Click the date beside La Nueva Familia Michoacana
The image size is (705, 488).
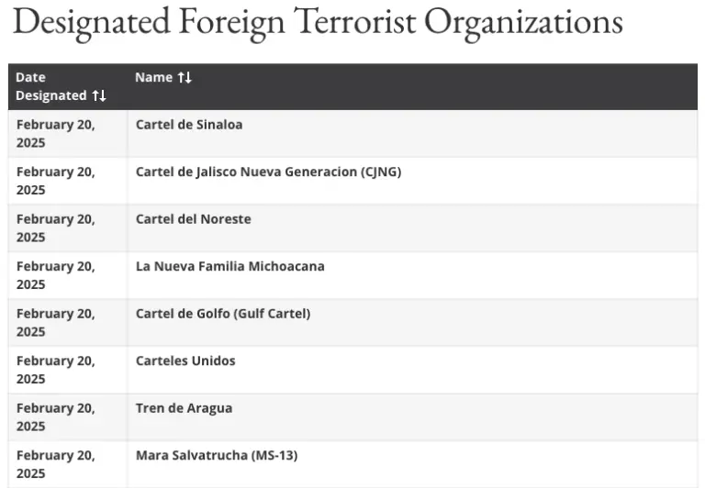coord(56,275)
